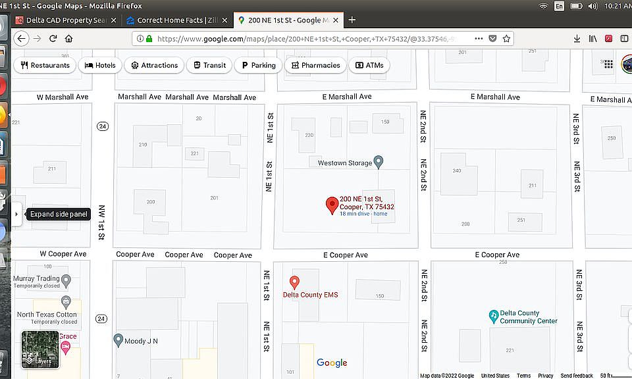
Task: Show nearby Hotels on map
Action: [x=100, y=65]
